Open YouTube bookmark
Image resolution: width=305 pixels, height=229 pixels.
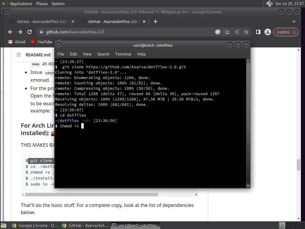41,42
